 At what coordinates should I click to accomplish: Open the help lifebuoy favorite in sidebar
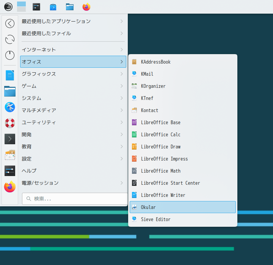[10, 123]
